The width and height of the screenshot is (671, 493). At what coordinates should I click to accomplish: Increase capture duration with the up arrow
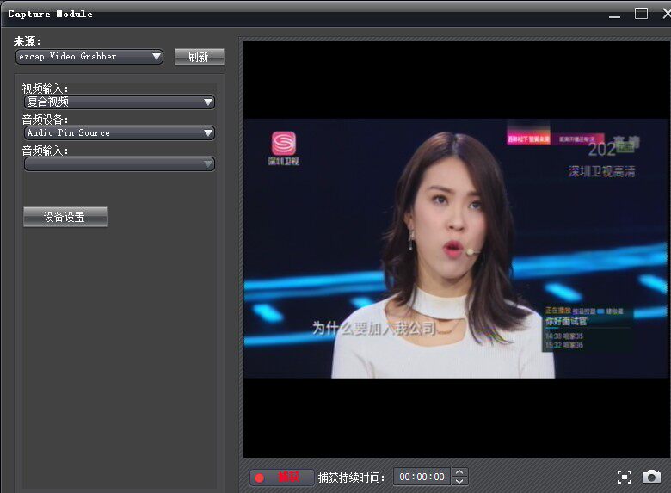click(459, 472)
